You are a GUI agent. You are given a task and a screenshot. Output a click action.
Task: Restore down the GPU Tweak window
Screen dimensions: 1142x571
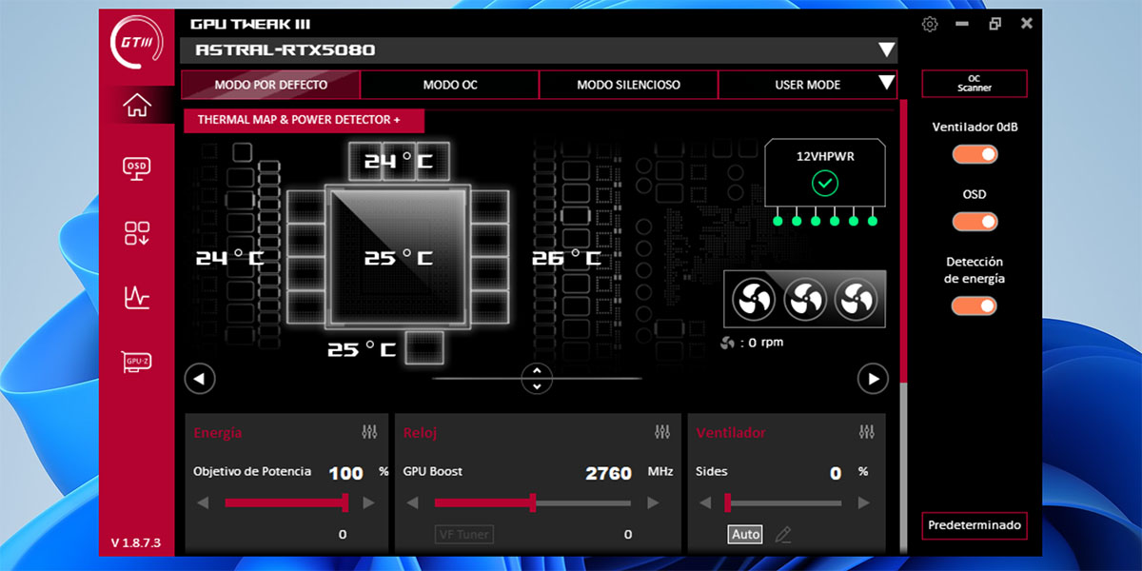coord(994,24)
